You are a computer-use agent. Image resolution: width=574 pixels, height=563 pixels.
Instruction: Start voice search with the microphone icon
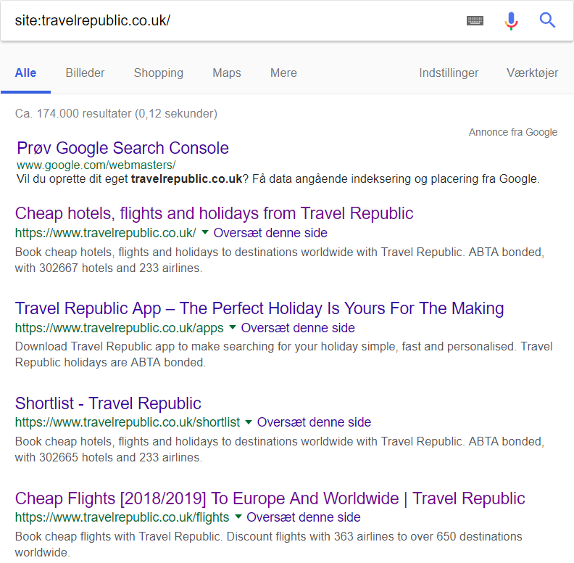511,21
